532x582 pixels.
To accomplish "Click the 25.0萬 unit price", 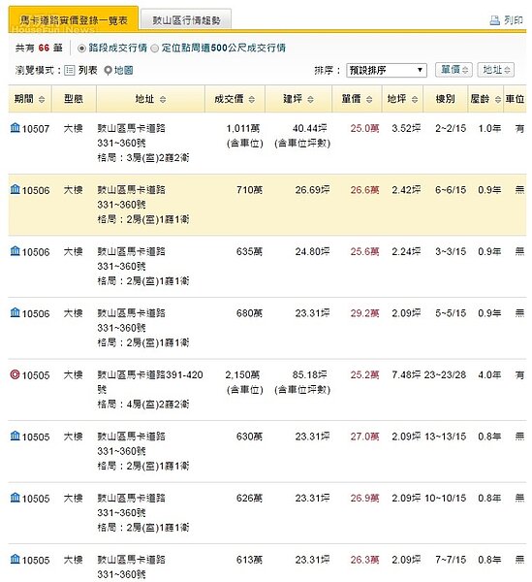I will pyautogui.click(x=364, y=128).
